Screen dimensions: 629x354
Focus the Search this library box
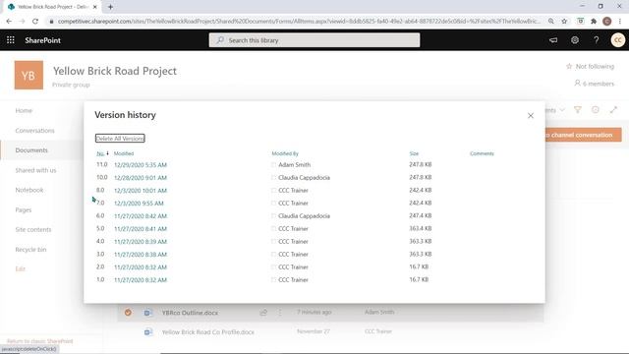pyautogui.click(x=314, y=40)
